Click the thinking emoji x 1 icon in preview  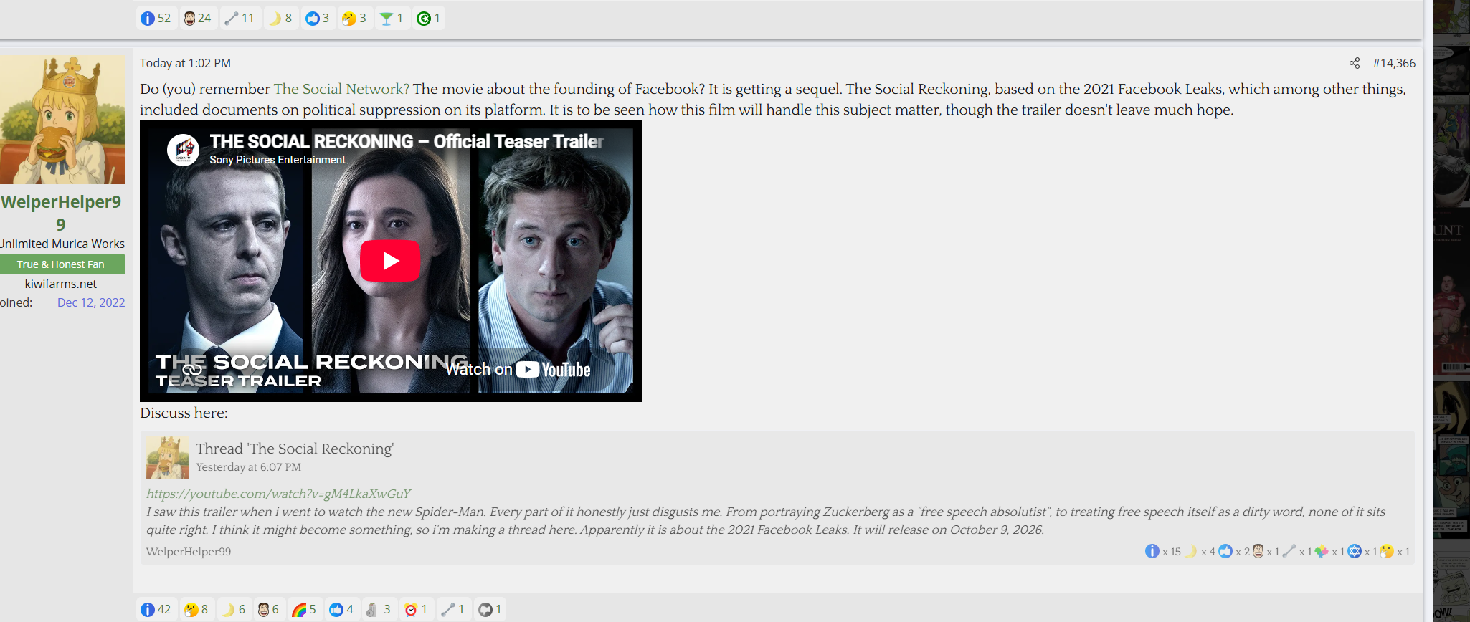[x=1387, y=551]
